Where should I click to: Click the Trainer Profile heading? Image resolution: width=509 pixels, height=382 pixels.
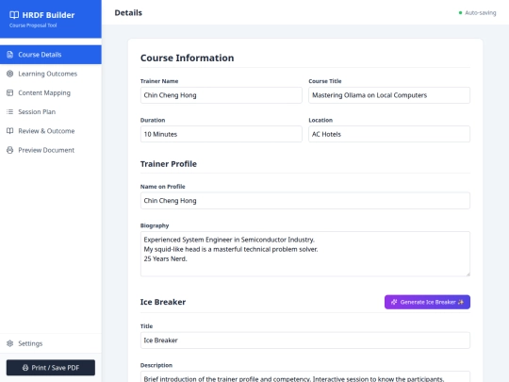point(169,164)
